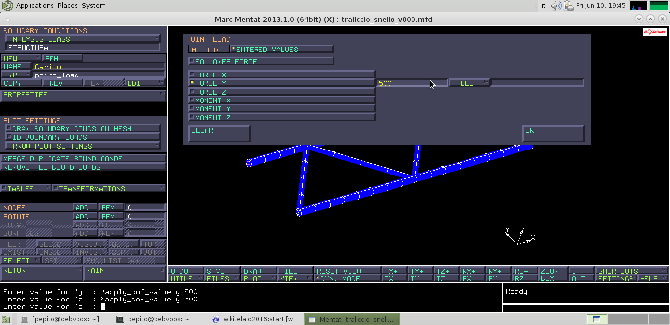Viewport: 670px width, 325px height.
Task: Click COPY boundary condition button
Action: pyautogui.click(x=21, y=83)
